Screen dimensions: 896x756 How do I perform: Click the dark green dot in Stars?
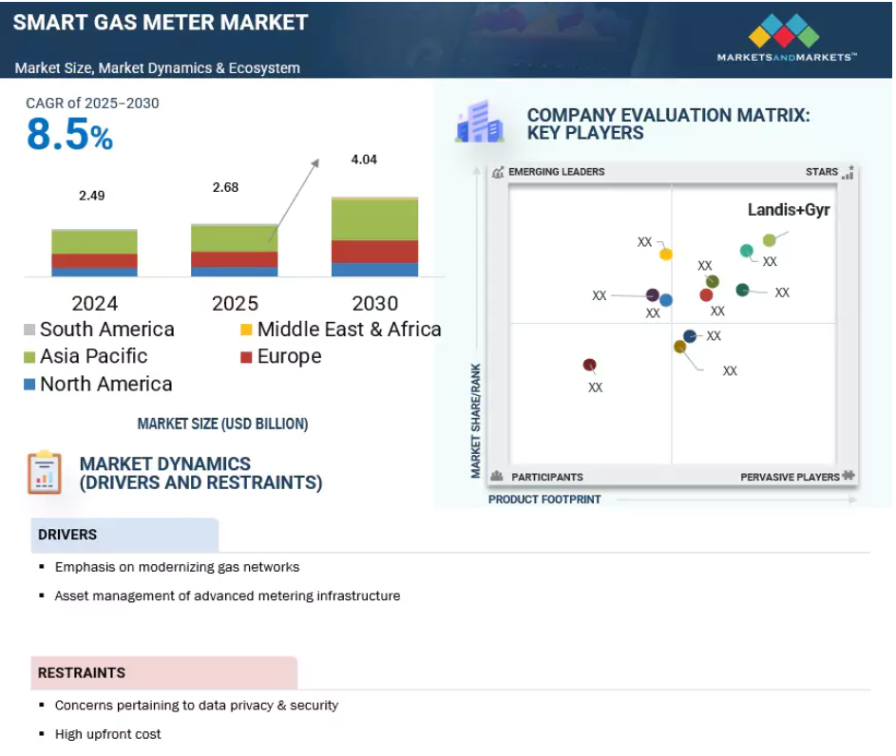[742, 290]
